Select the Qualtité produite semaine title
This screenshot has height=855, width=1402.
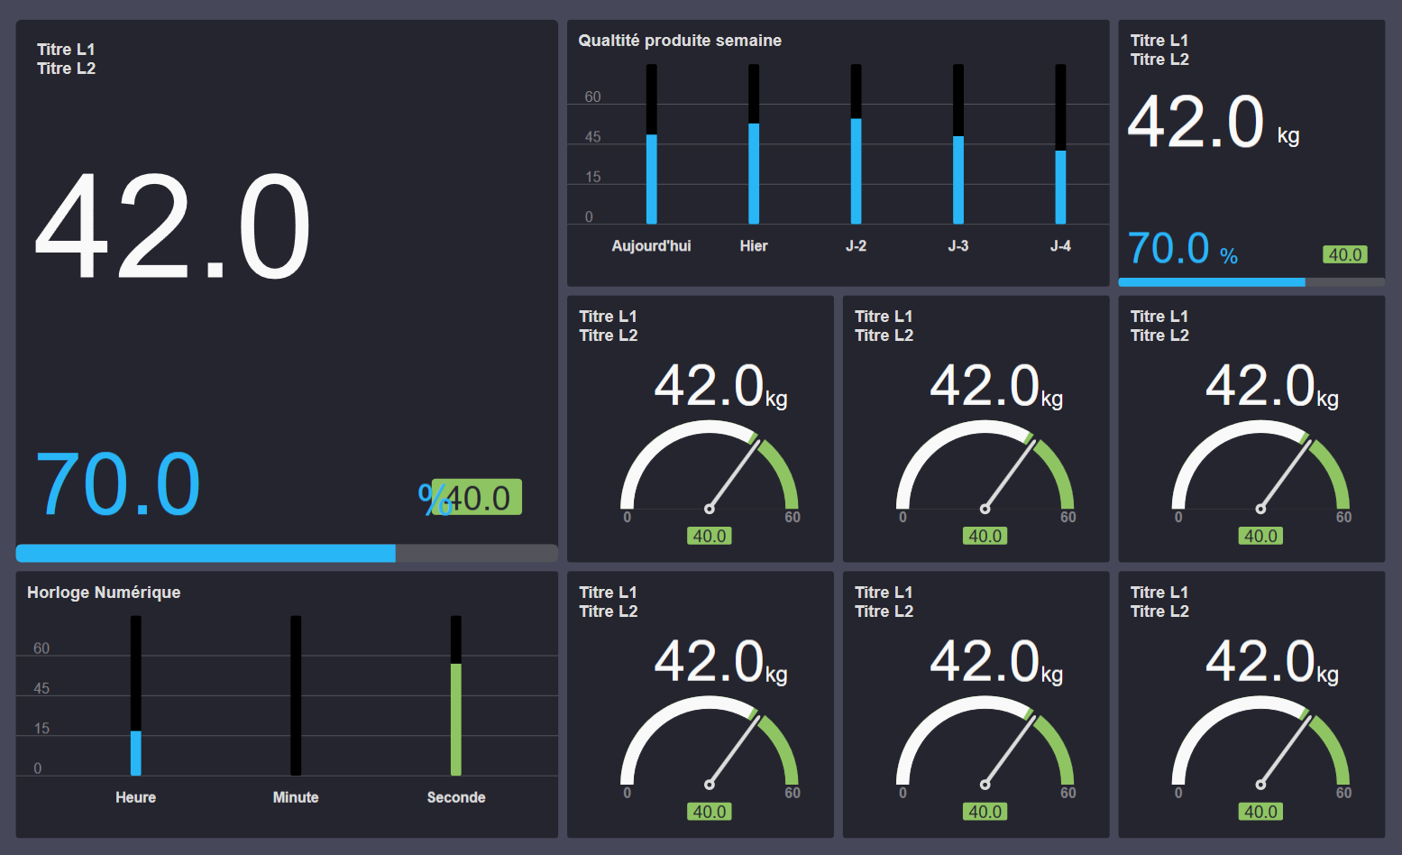(680, 40)
